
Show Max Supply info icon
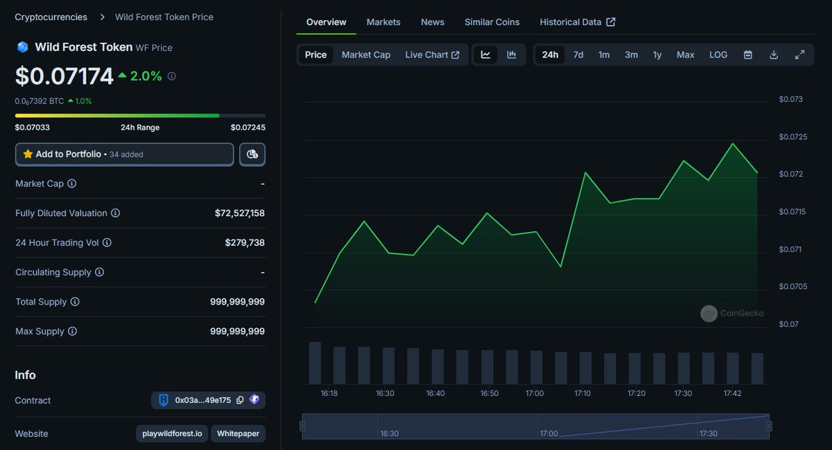coord(72,332)
